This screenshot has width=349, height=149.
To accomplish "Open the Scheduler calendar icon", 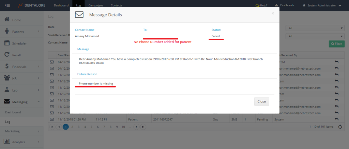I will pos(7,43).
